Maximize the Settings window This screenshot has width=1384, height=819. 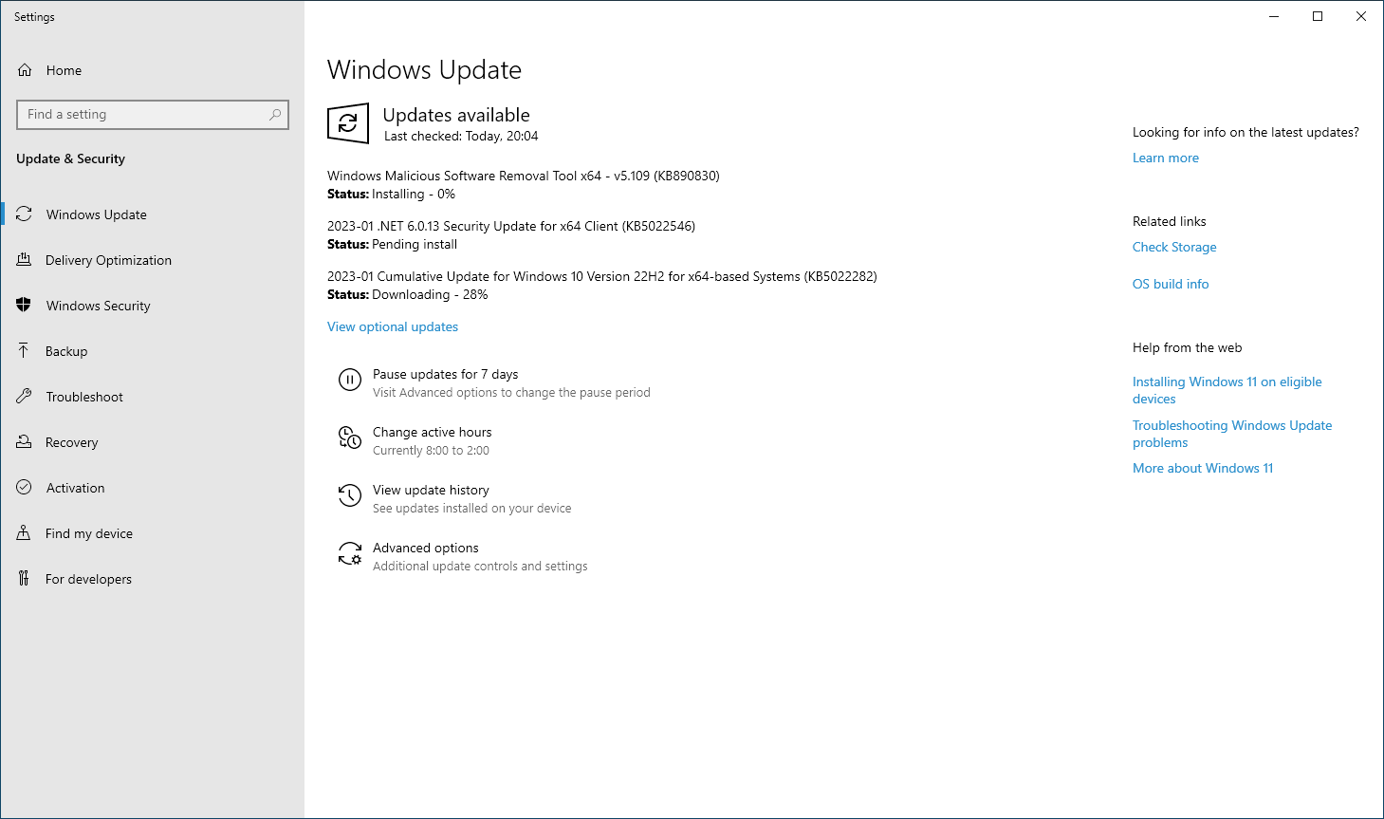click(1318, 16)
